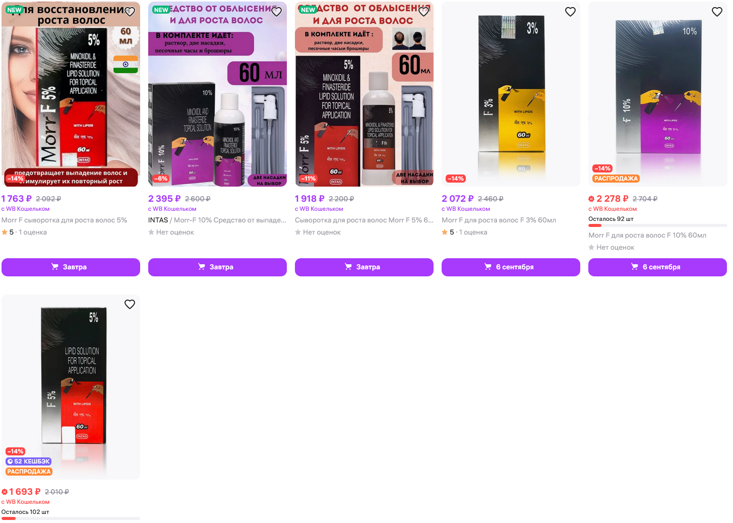Favorite the bottom Morr F 5% red box product

(x=130, y=304)
